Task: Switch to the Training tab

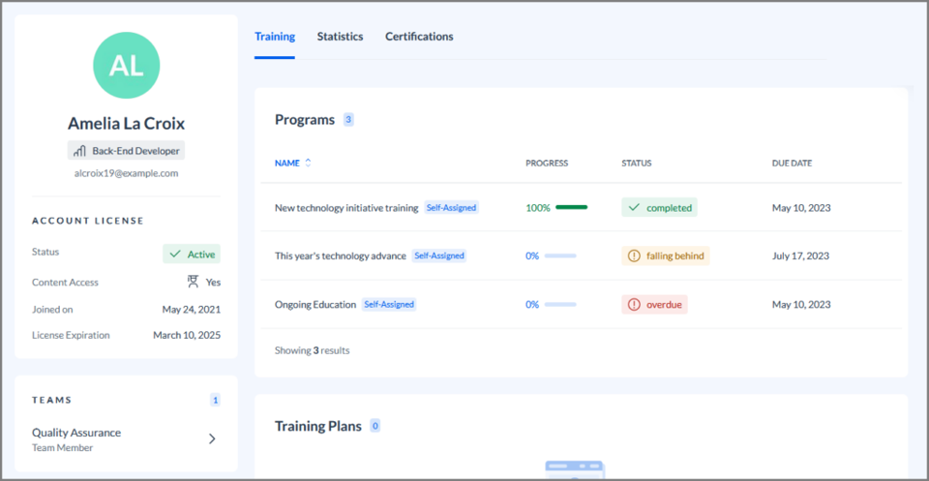Action: (x=275, y=36)
